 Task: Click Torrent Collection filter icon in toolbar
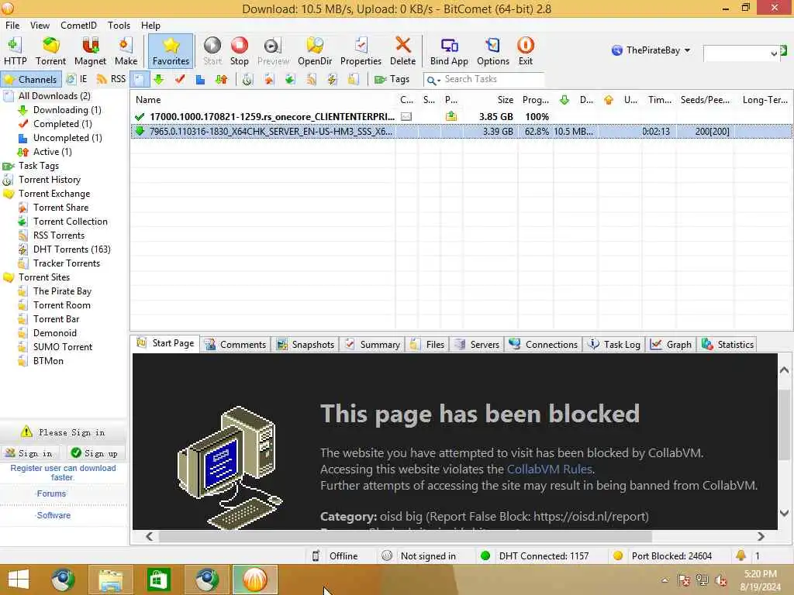pos(290,80)
